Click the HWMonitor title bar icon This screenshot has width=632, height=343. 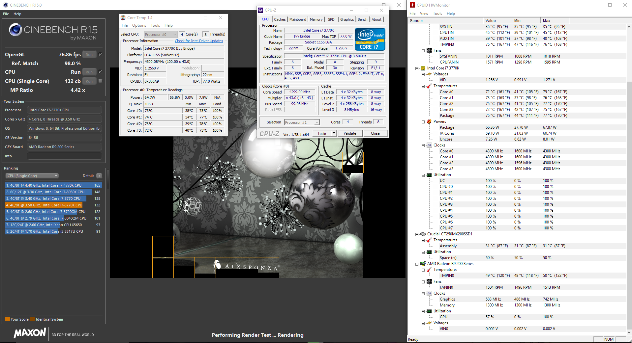(x=412, y=5)
